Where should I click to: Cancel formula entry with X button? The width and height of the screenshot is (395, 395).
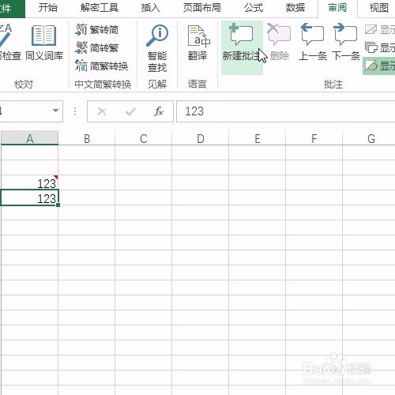coord(102,111)
